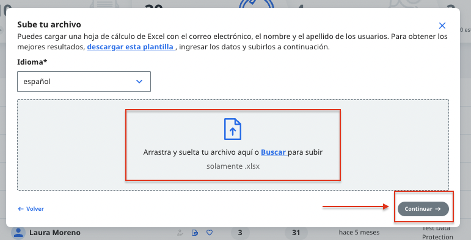Click the descargar esta plantilla link
Screen dimensions: 471x240
click(130, 47)
